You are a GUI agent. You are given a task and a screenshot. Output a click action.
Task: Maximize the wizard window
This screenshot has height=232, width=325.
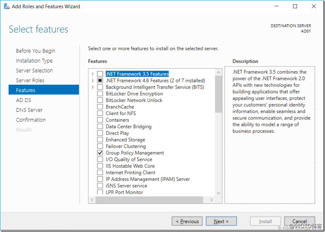[295, 6]
